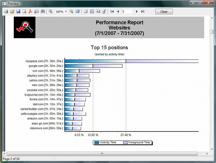Viewport: 216px width, 163px height.
Task: Toggle the thumbnails panel icon
Action: point(92,11)
